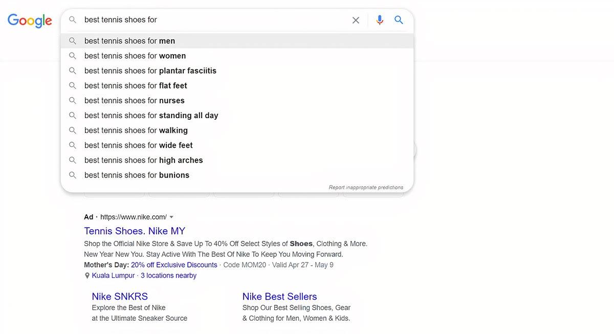Pick suggestion 'best tennis shoes for nurses'
614x334 pixels.
135,100
